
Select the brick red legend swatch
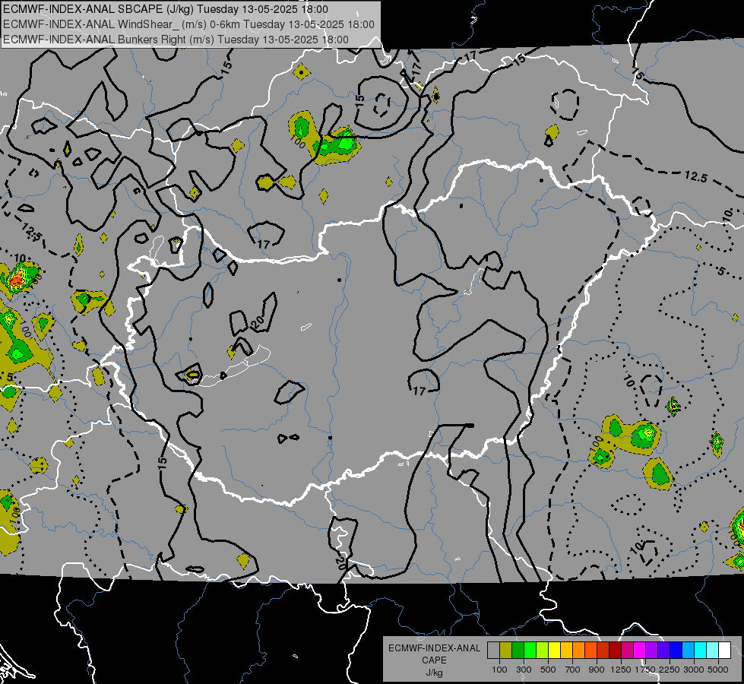point(603,650)
